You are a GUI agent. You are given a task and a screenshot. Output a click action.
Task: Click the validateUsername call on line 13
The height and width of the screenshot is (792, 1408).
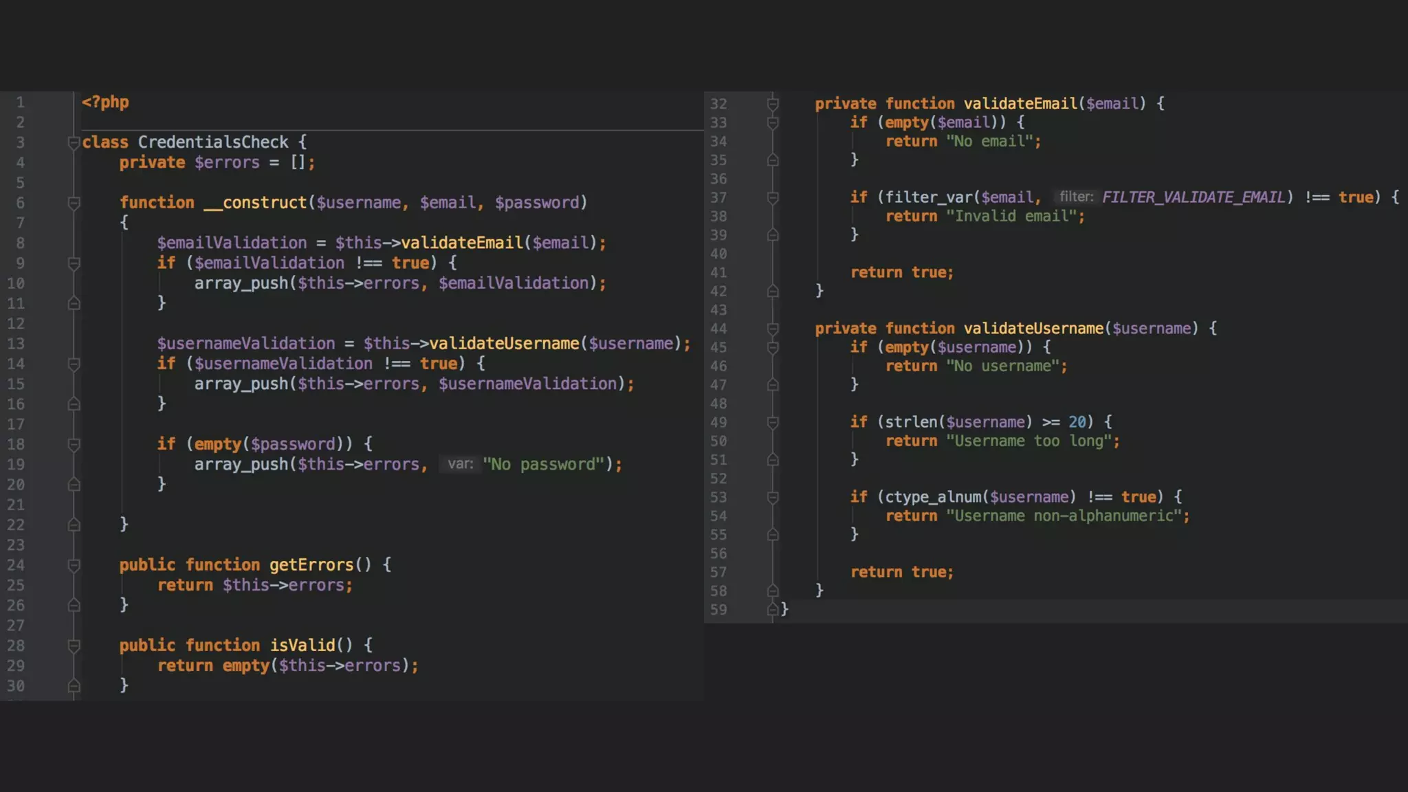[x=504, y=343]
